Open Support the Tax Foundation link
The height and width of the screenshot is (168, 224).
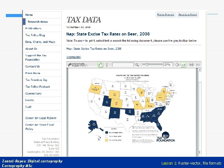click(x=36, y=58)
